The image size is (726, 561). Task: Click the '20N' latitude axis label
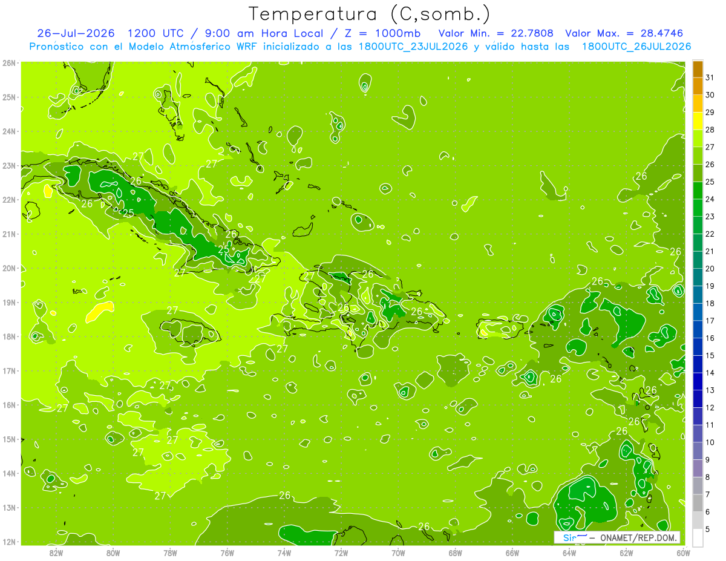8,268
